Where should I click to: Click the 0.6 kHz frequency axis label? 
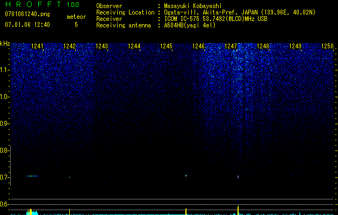tap(4, 204)
